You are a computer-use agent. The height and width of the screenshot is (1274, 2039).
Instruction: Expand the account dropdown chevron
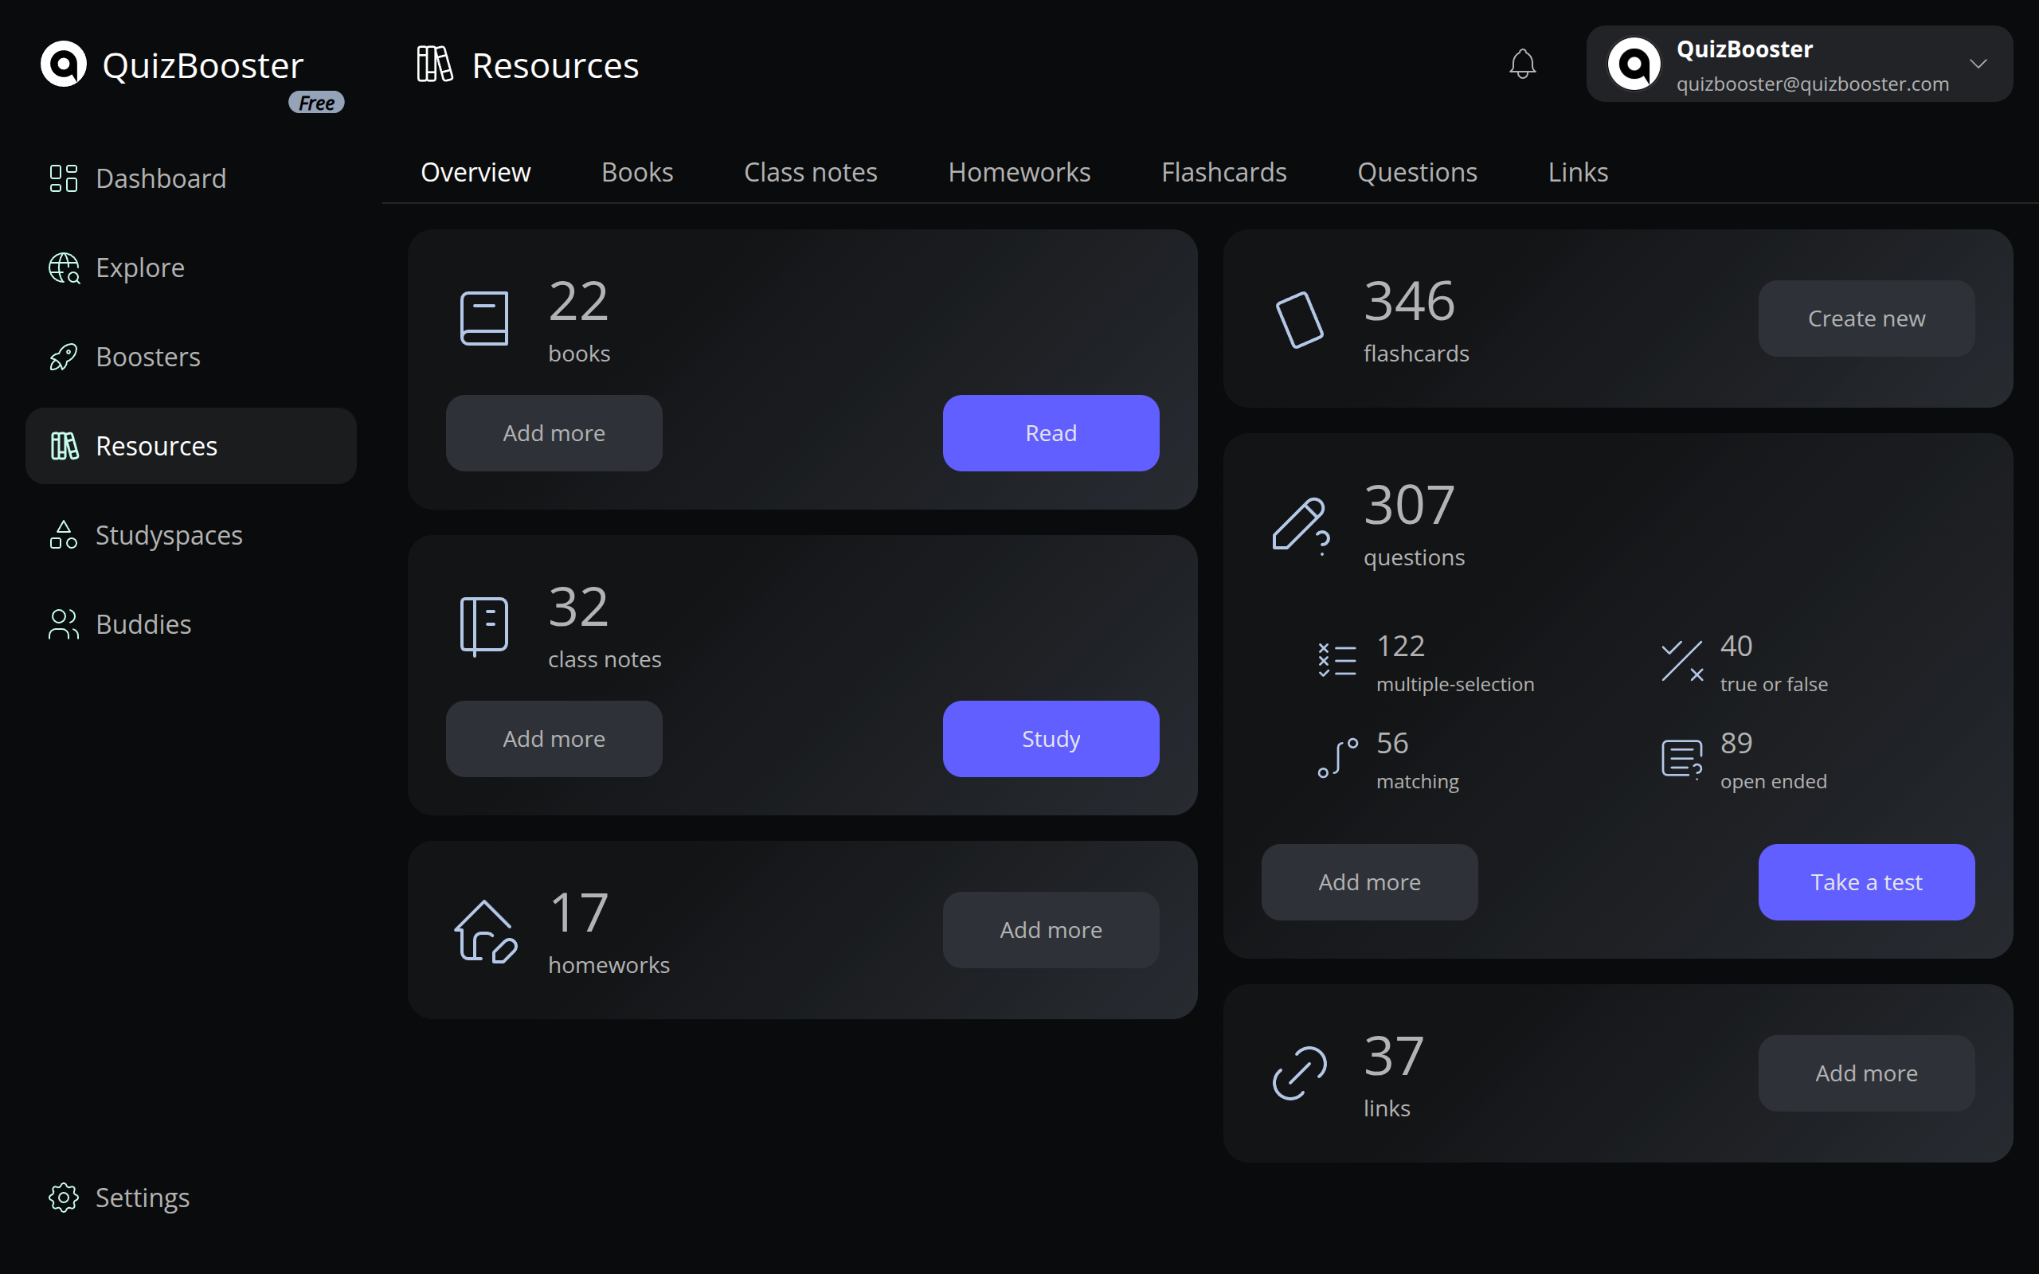(1978, 64)
